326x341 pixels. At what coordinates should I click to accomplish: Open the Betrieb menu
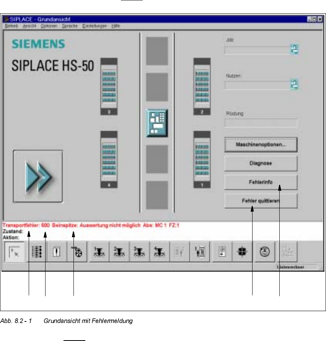(11, 26)
